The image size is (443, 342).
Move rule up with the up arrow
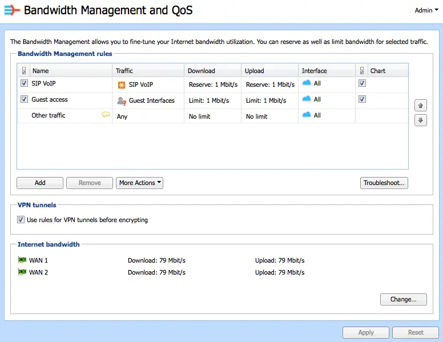(x=420, y=106)
